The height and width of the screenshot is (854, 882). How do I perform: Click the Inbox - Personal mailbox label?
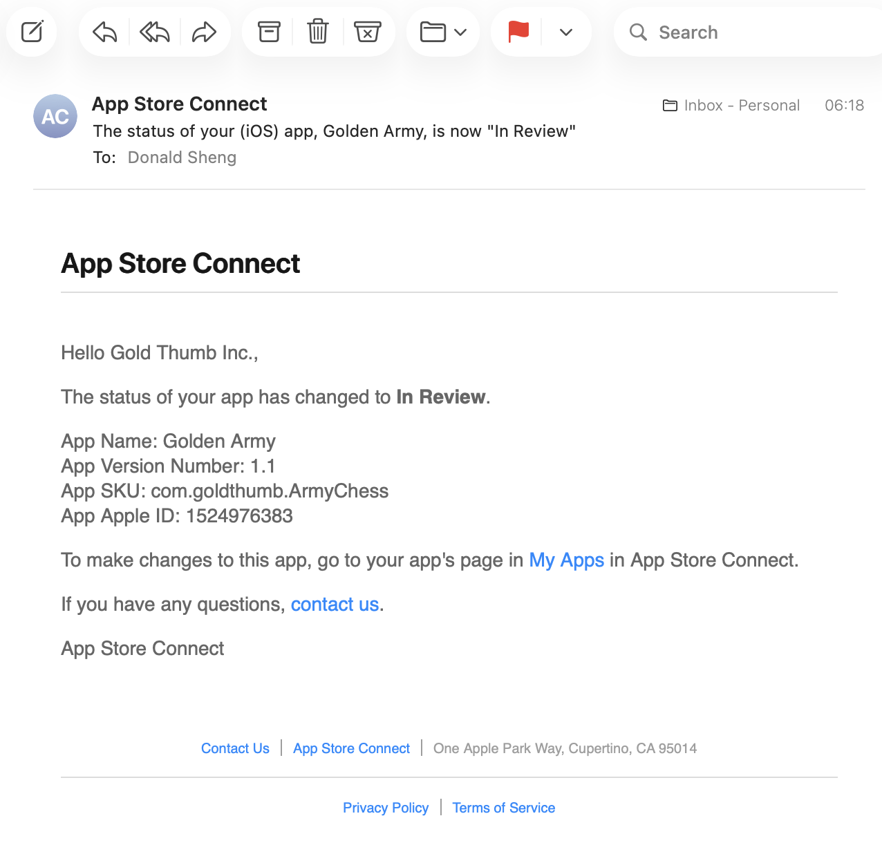tap(742, 105)
